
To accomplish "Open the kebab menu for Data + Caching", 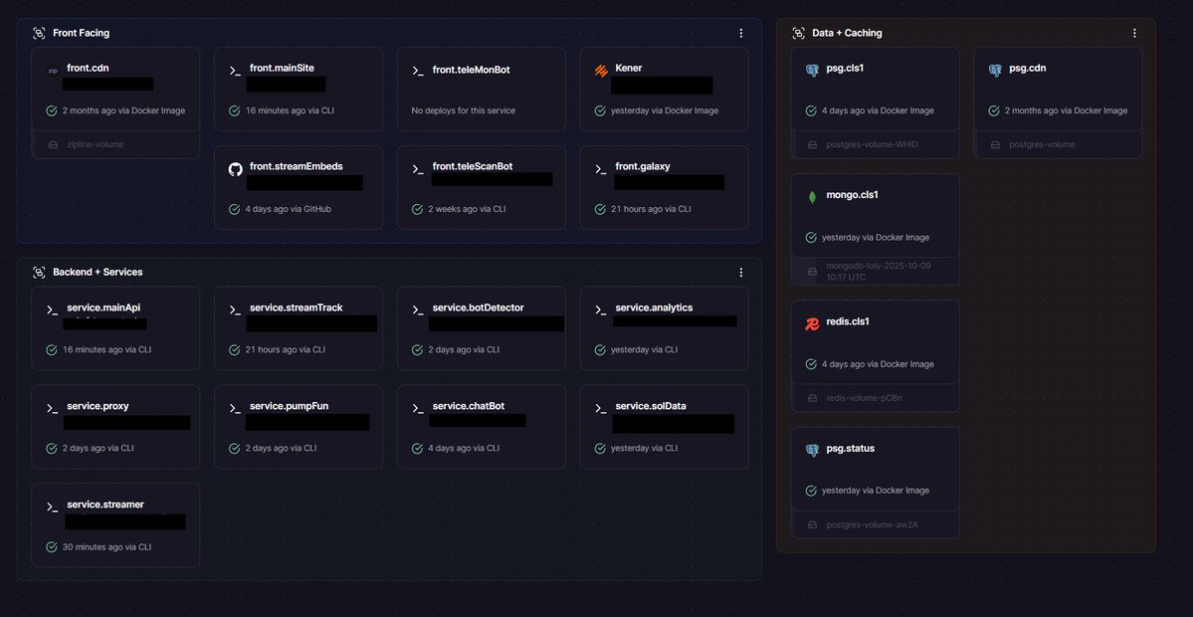I will click(1133, 32).
